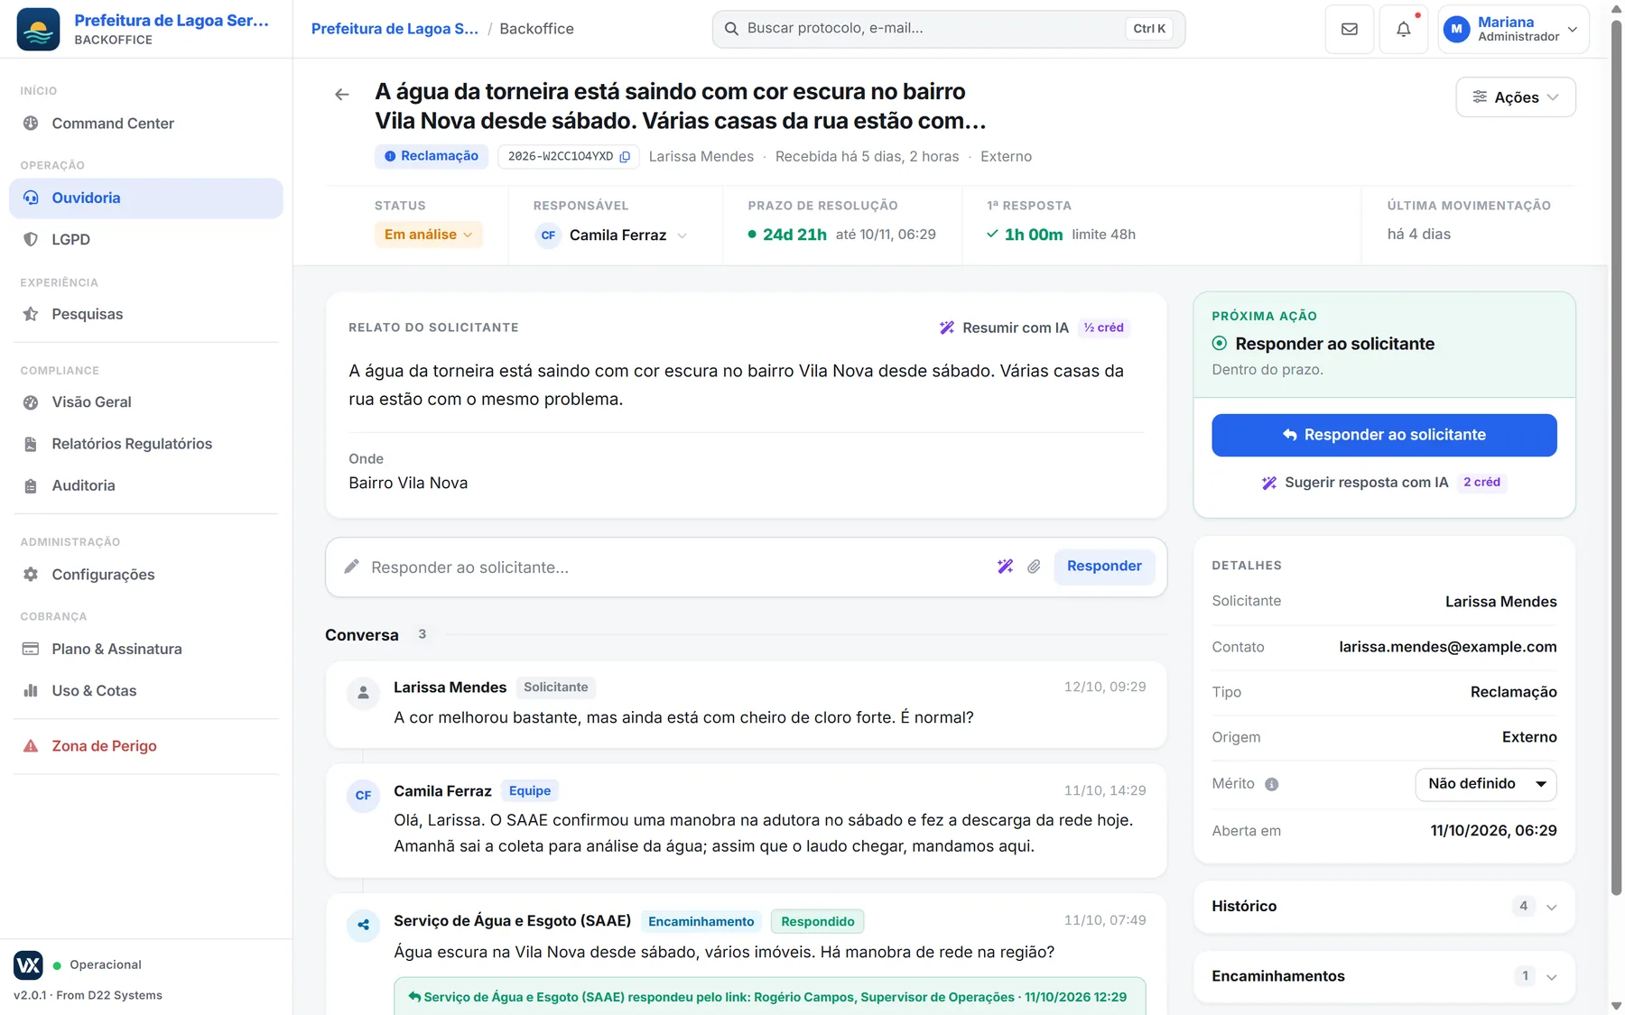Click Camila Ferraz's CF avatar in conversation

point(363,795)
